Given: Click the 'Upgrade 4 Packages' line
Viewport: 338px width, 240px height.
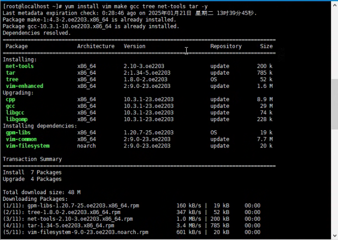Looking at the screenshot, I should tap(32, 179).
